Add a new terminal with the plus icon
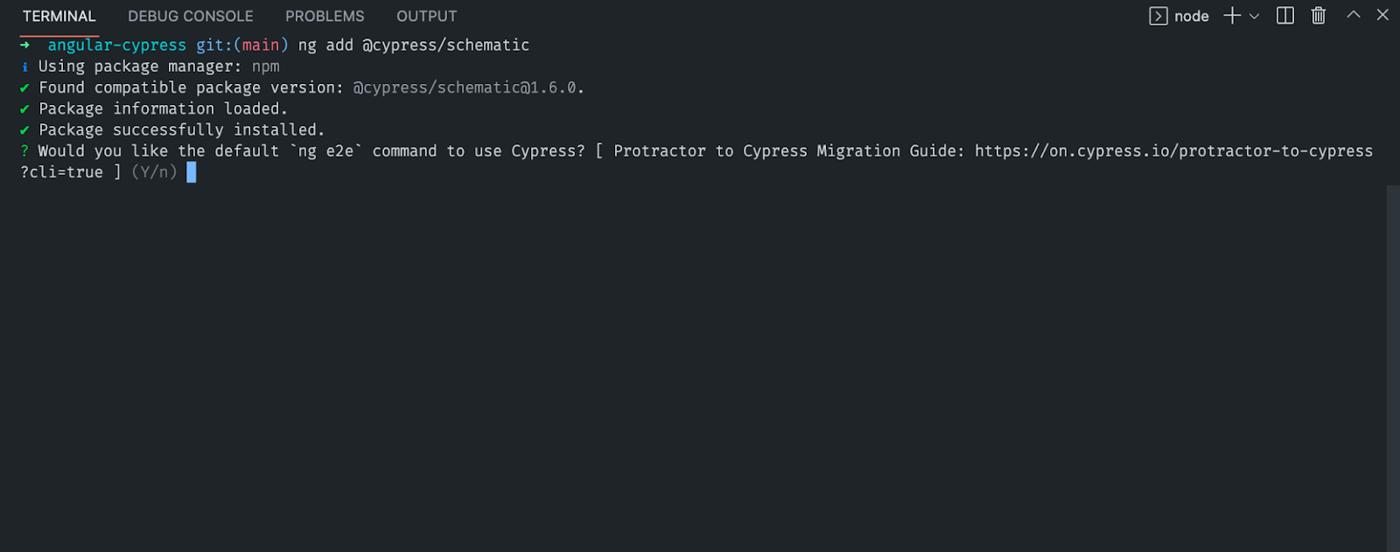Image resolution: width=1400 pixels, height=552 pixels. [x=1232, y=16]
